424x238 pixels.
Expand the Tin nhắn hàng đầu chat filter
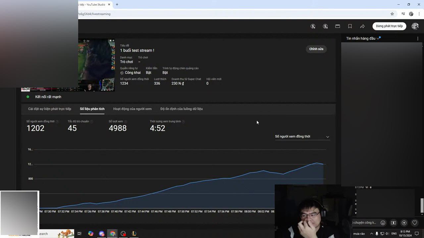point(363,38)
